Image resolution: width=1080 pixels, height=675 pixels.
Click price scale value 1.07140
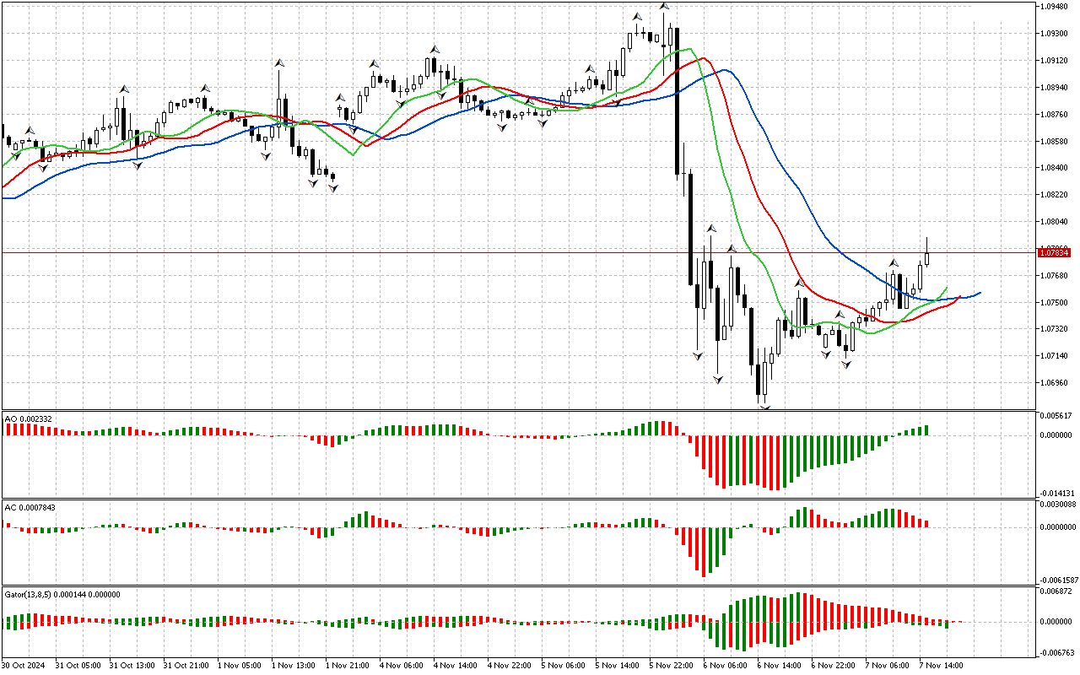tap(1055, 356)
